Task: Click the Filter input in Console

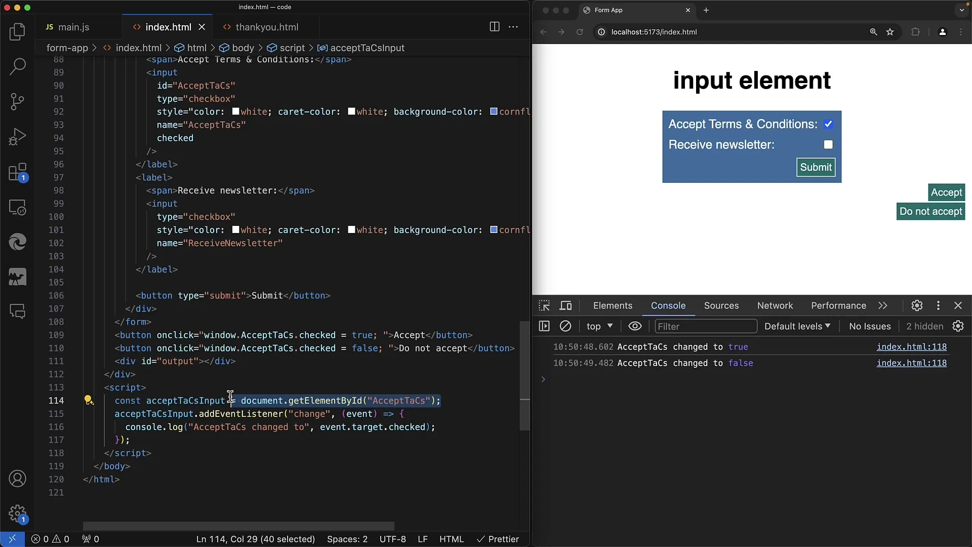Action: point(704,326)
